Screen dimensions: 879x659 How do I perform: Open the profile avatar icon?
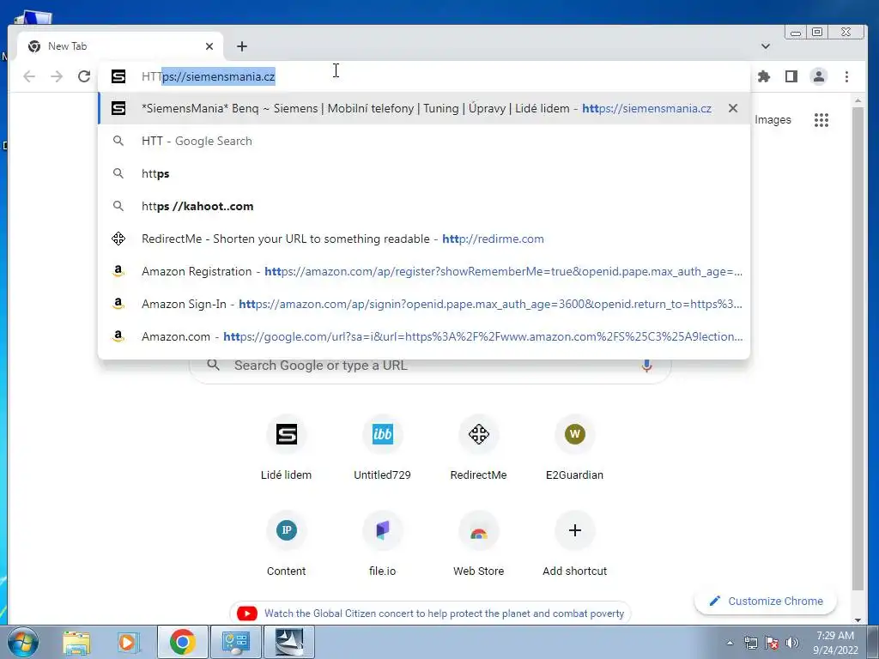[818, 76]
